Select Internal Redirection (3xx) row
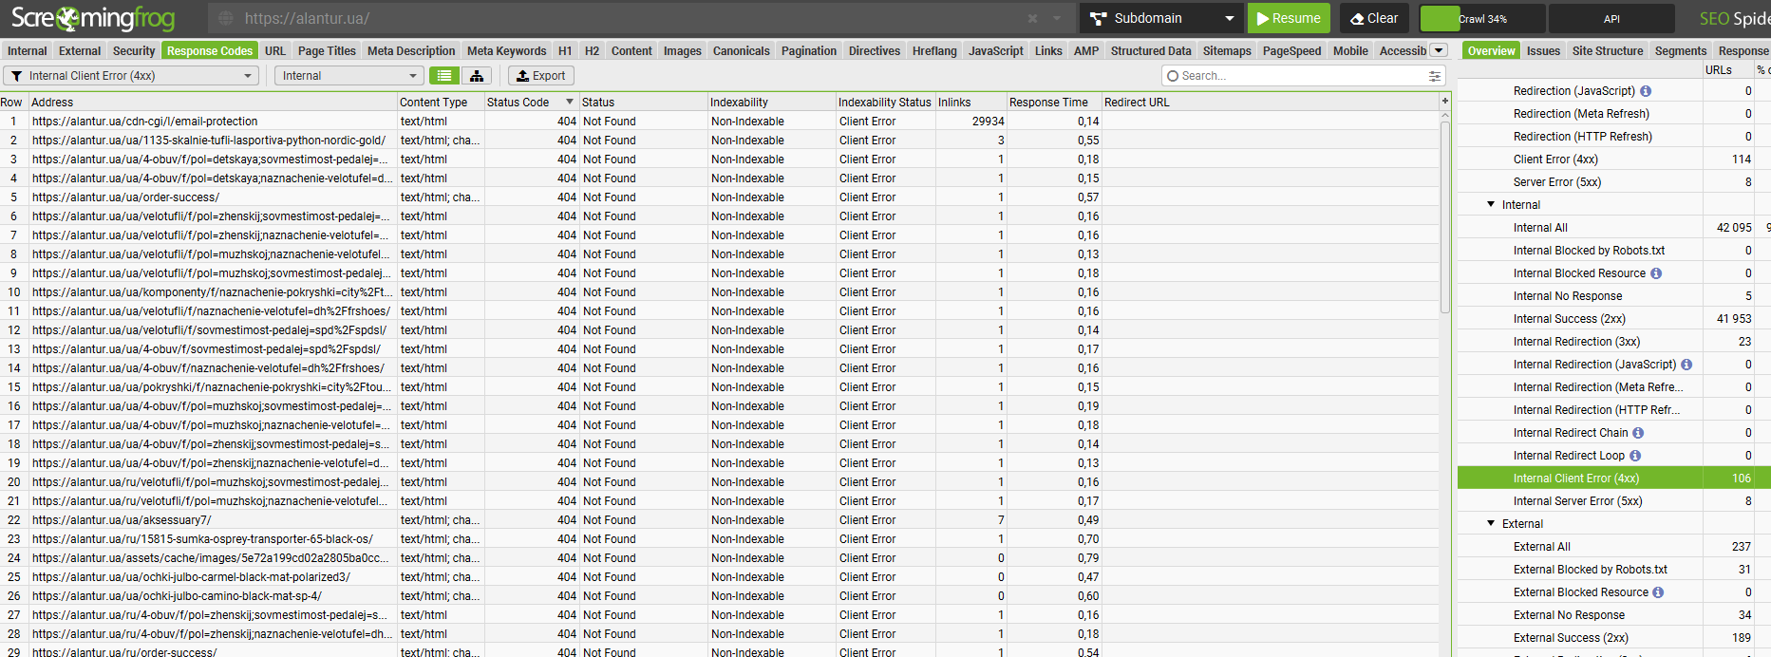The width and height of the screenshot is (1771, 657). click(1612, 342)
